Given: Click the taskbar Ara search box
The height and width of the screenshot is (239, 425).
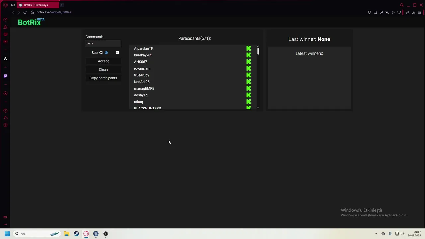Looking at the screenshot, I should [x=37, y=234].
